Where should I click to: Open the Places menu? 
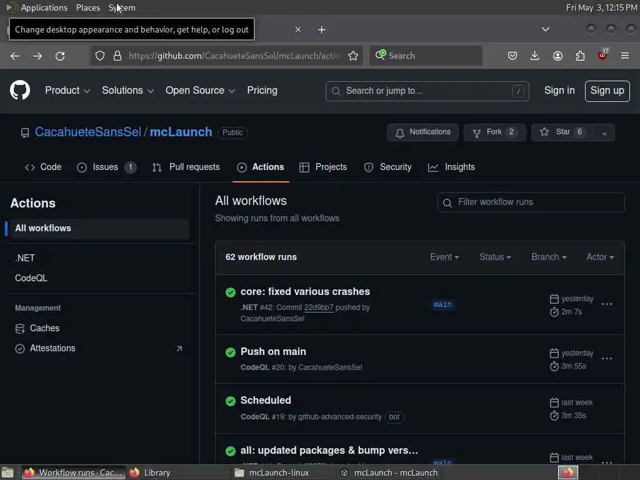coord(88,7)
